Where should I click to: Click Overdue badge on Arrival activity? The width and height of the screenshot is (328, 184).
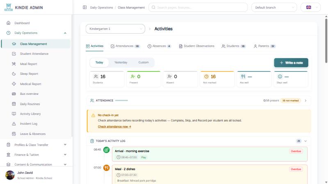pyautogui.click(x=296, y=151)
